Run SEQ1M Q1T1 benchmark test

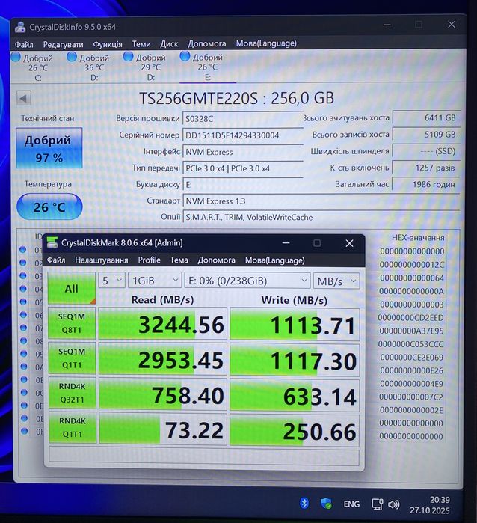[x=72, y=358]
